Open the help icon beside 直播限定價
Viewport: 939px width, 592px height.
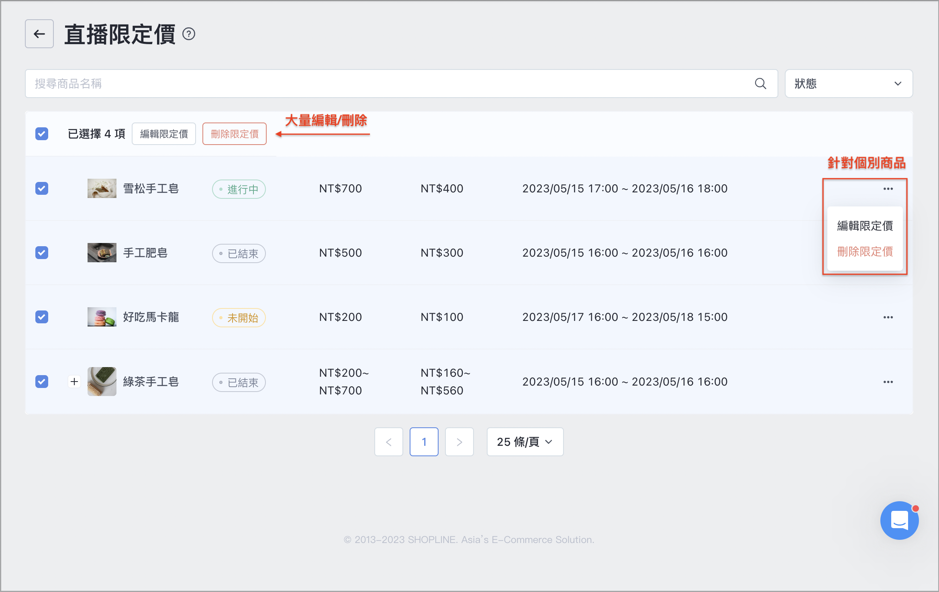click(189, 34)
